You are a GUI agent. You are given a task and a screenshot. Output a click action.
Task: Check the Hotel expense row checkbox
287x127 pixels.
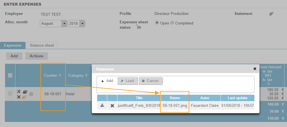coord(10,94)
